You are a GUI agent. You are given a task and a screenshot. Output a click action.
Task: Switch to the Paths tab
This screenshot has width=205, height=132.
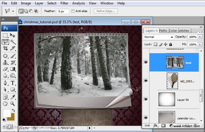[x=163, y=31]
